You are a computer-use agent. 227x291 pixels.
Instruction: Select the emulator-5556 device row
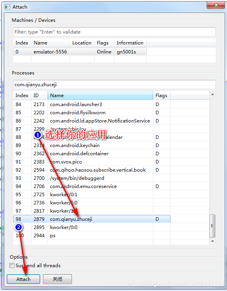pyautogui.click(x=80, y=51)
